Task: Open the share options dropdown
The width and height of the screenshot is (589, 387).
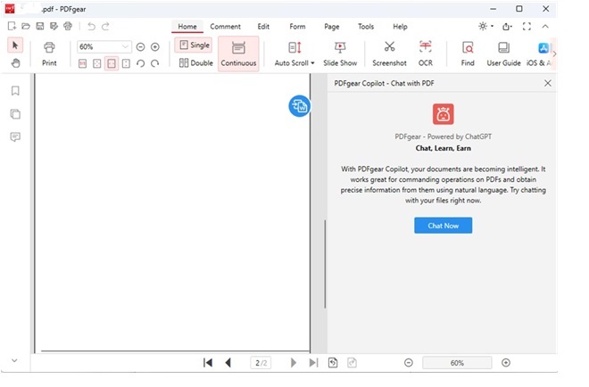Action: click(x=508, y=26)
